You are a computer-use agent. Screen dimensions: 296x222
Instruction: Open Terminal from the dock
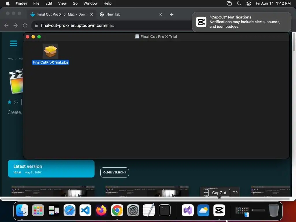164,210
